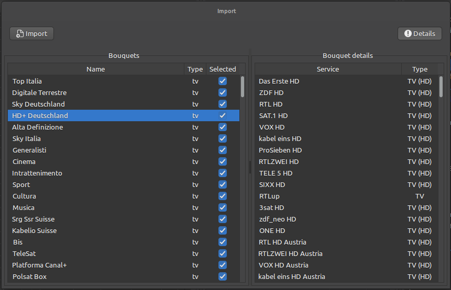Click the Selected column header
Image resolution: width=451 pixels, height=290 pixels.
click(223, 69)
